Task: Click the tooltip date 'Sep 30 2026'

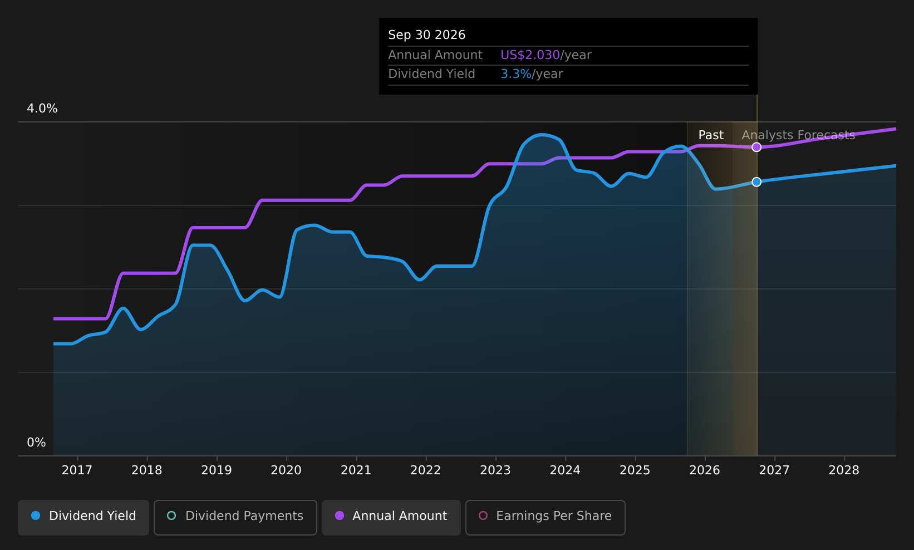Action: coord(427,35)
